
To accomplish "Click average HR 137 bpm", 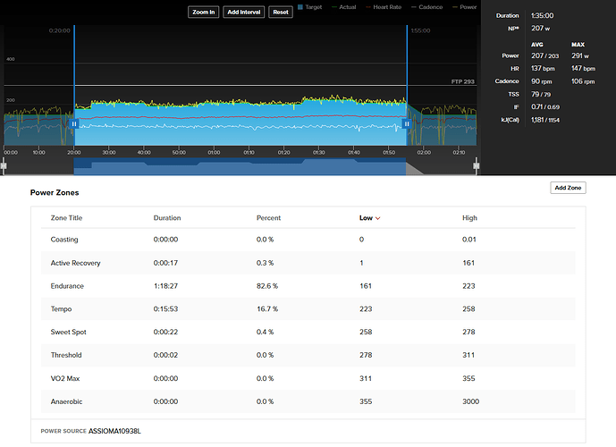I will coord(543,68).
